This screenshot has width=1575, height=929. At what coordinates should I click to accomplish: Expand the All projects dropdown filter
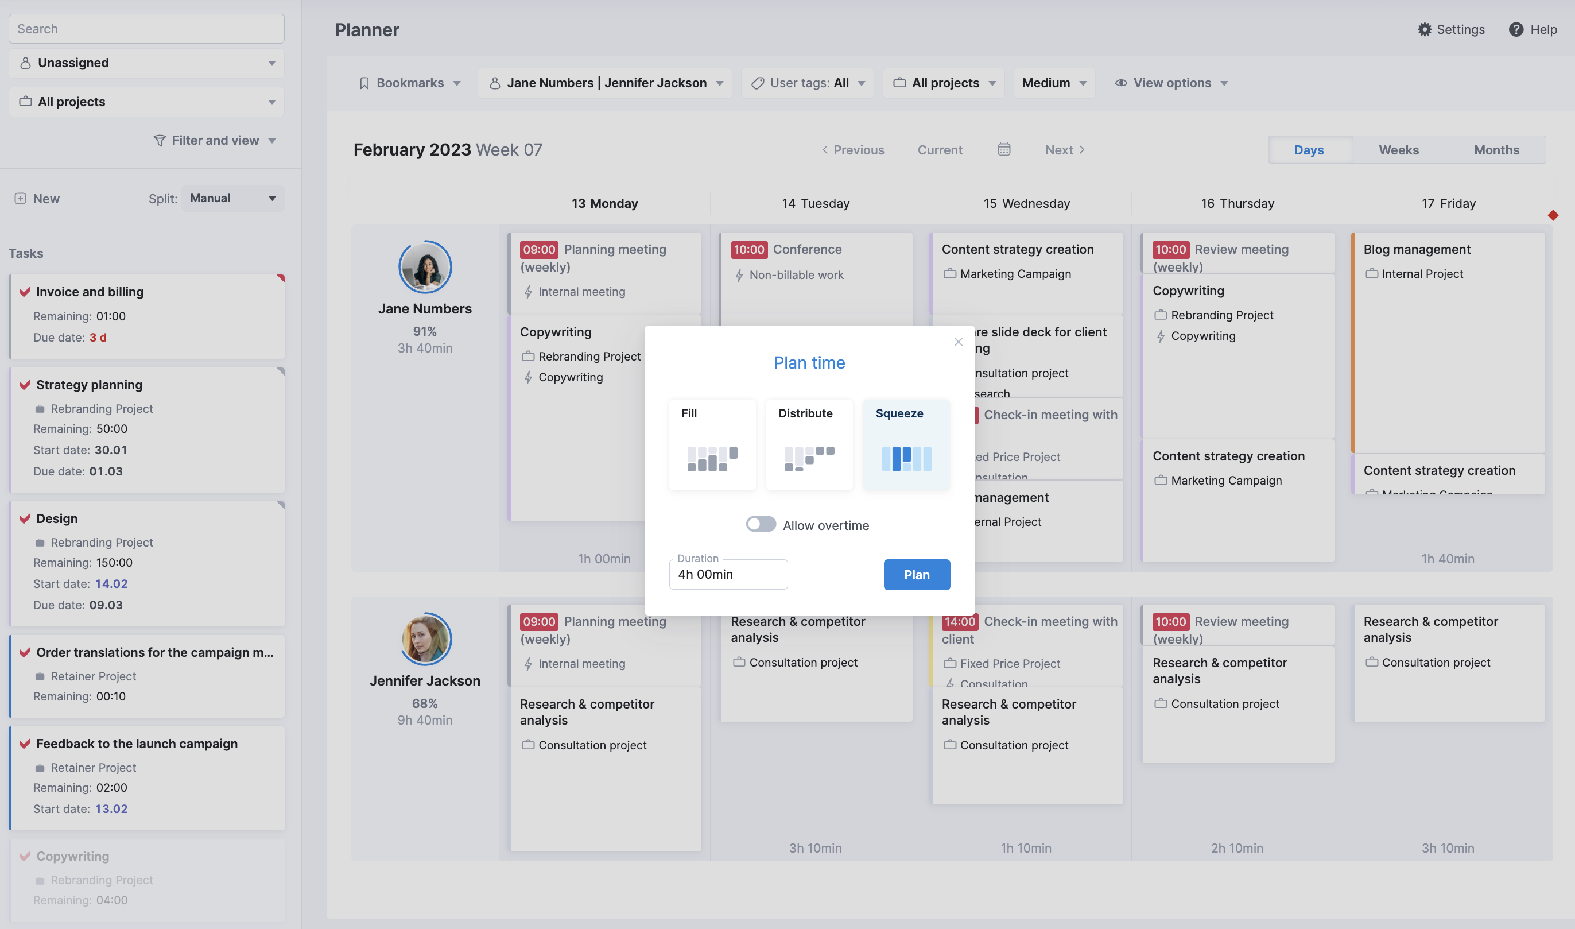(x=946, y=82)
